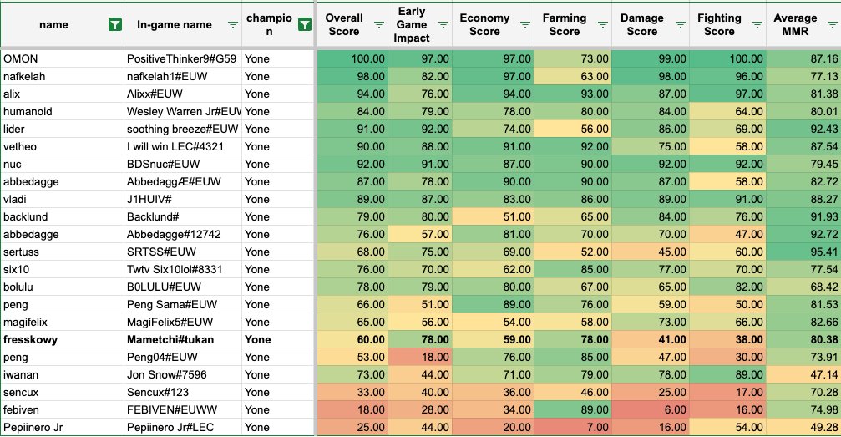Select the 'Economy Score' header cell

coord(493,25)
